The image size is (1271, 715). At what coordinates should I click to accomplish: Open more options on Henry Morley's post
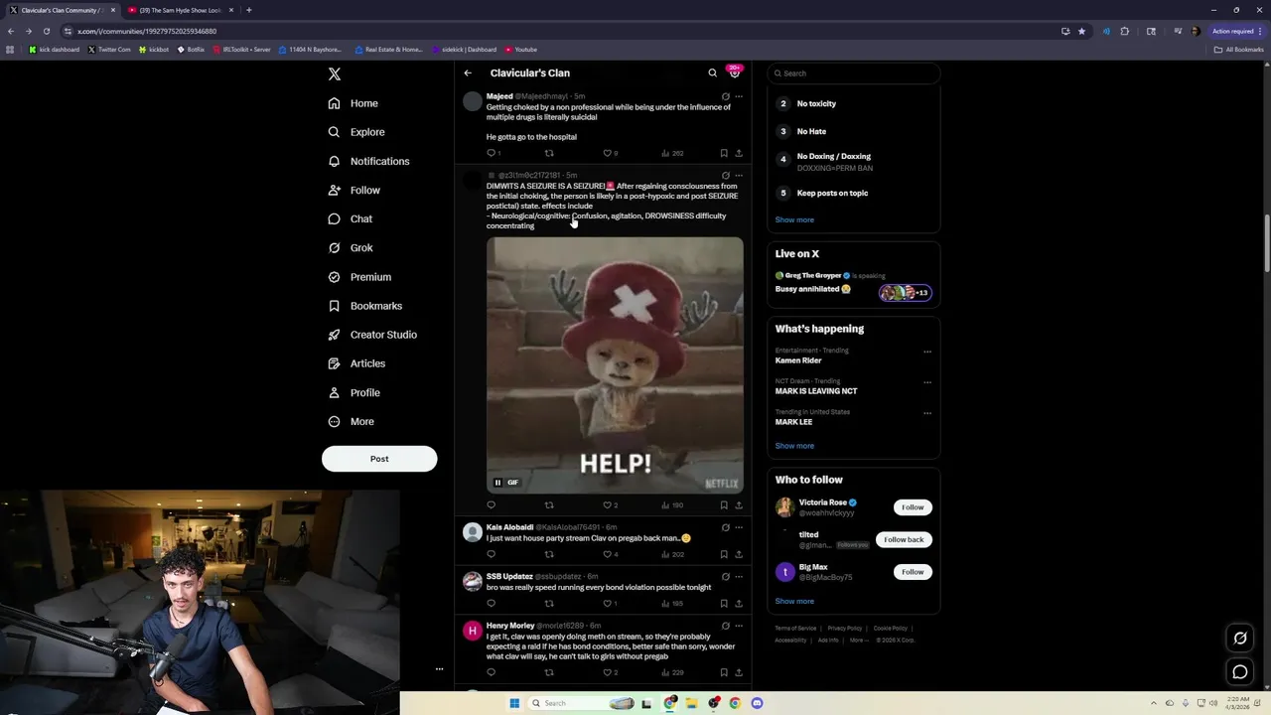[x=739, y=626]
